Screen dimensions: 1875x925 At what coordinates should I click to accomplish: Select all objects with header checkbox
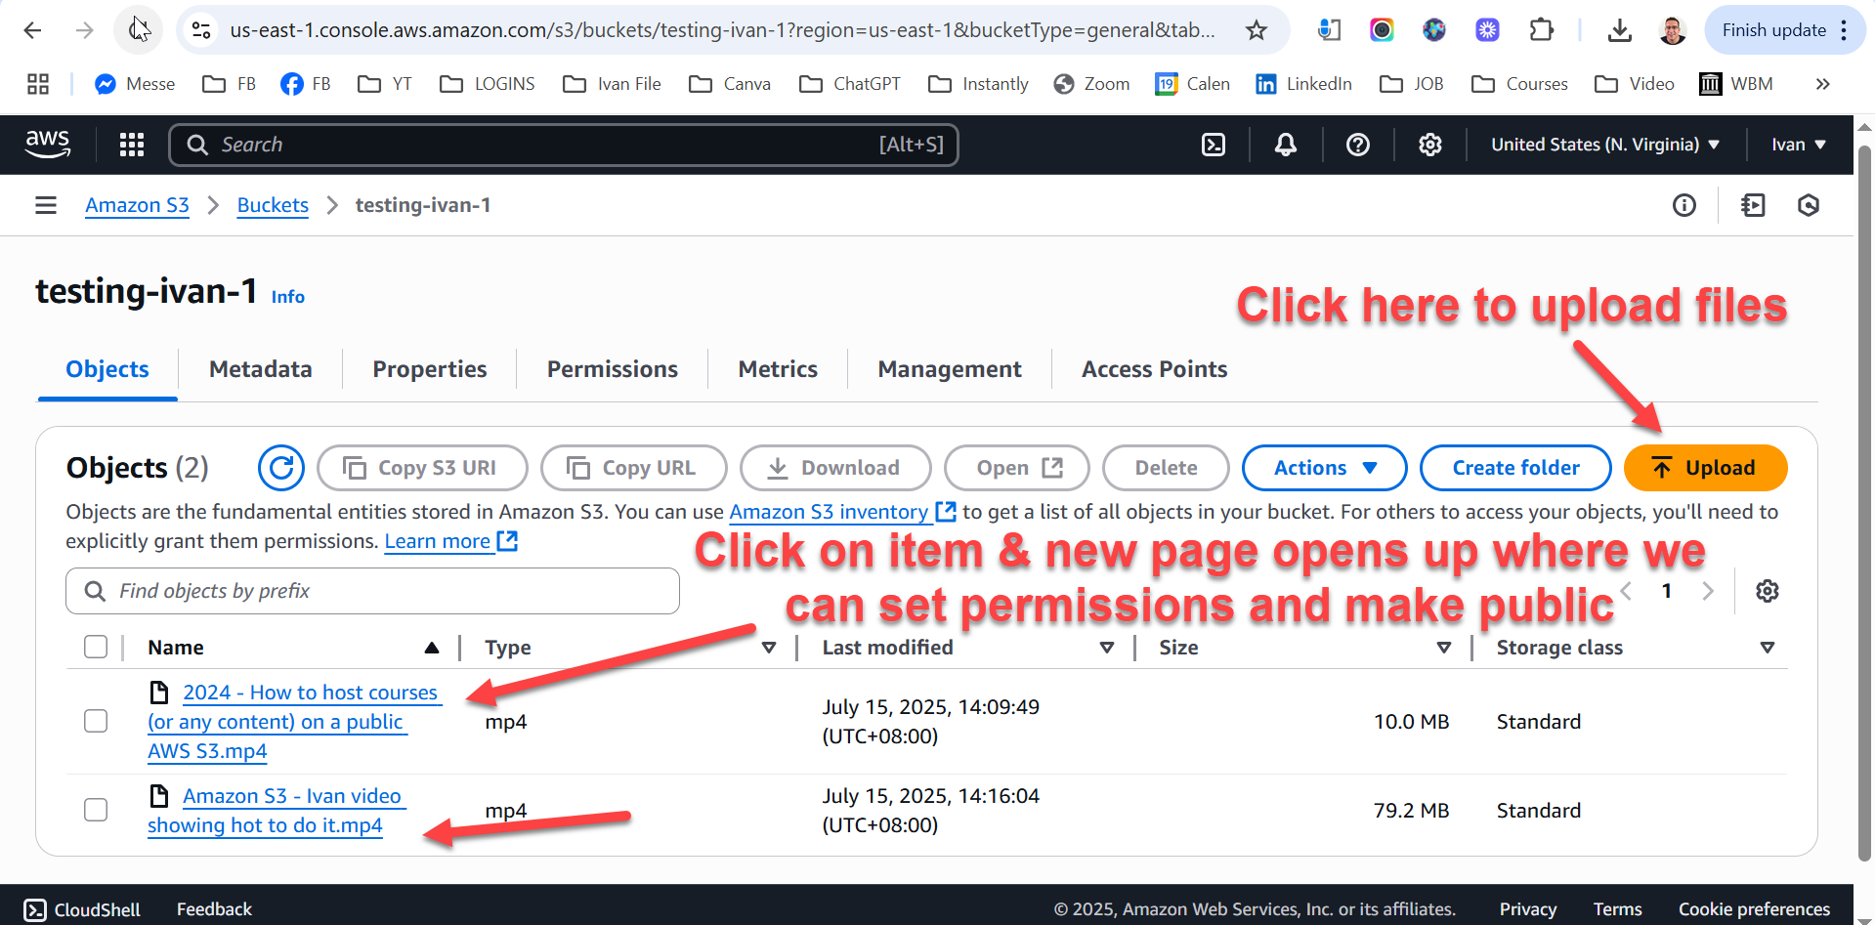coord(96,647)
